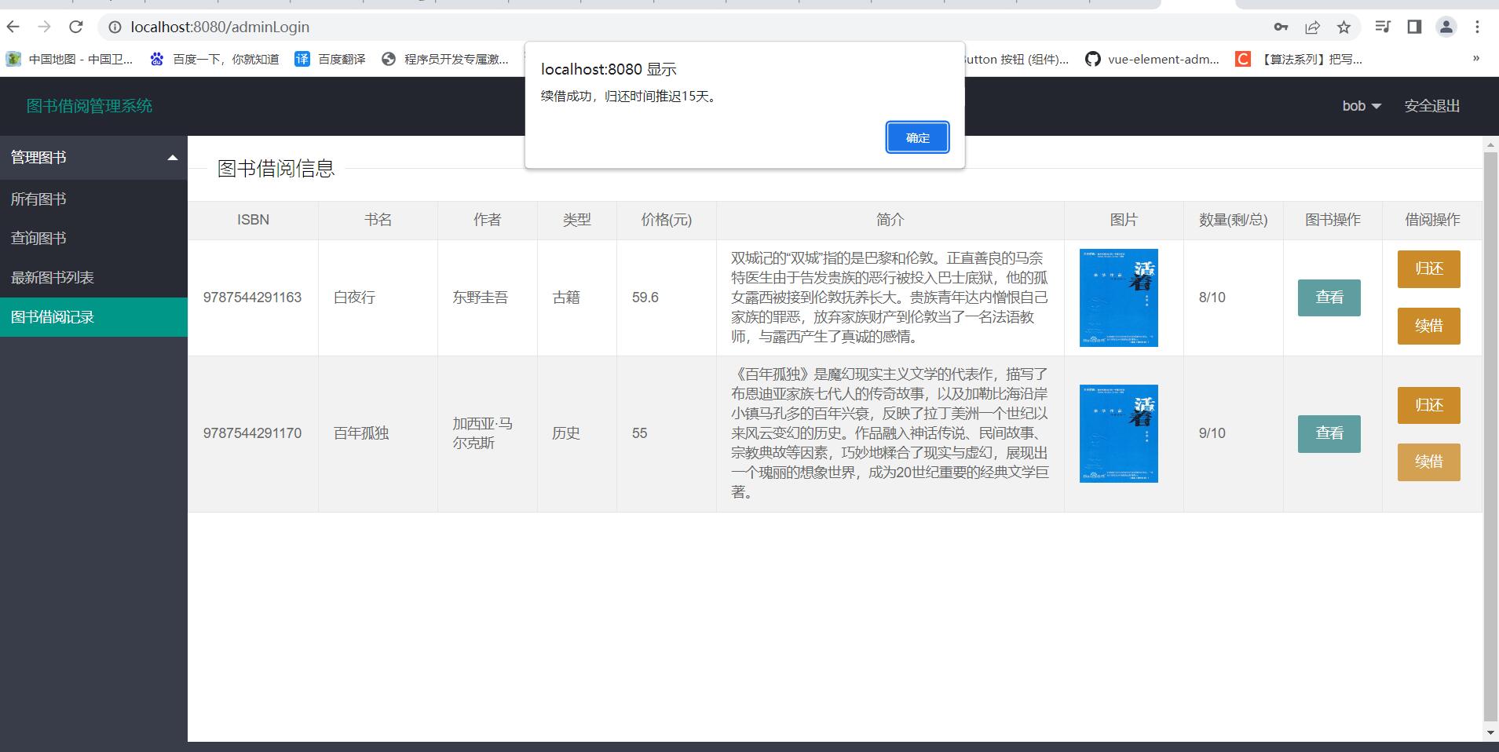
Task: Click the 历史 type cell
Action: [577, 433]
